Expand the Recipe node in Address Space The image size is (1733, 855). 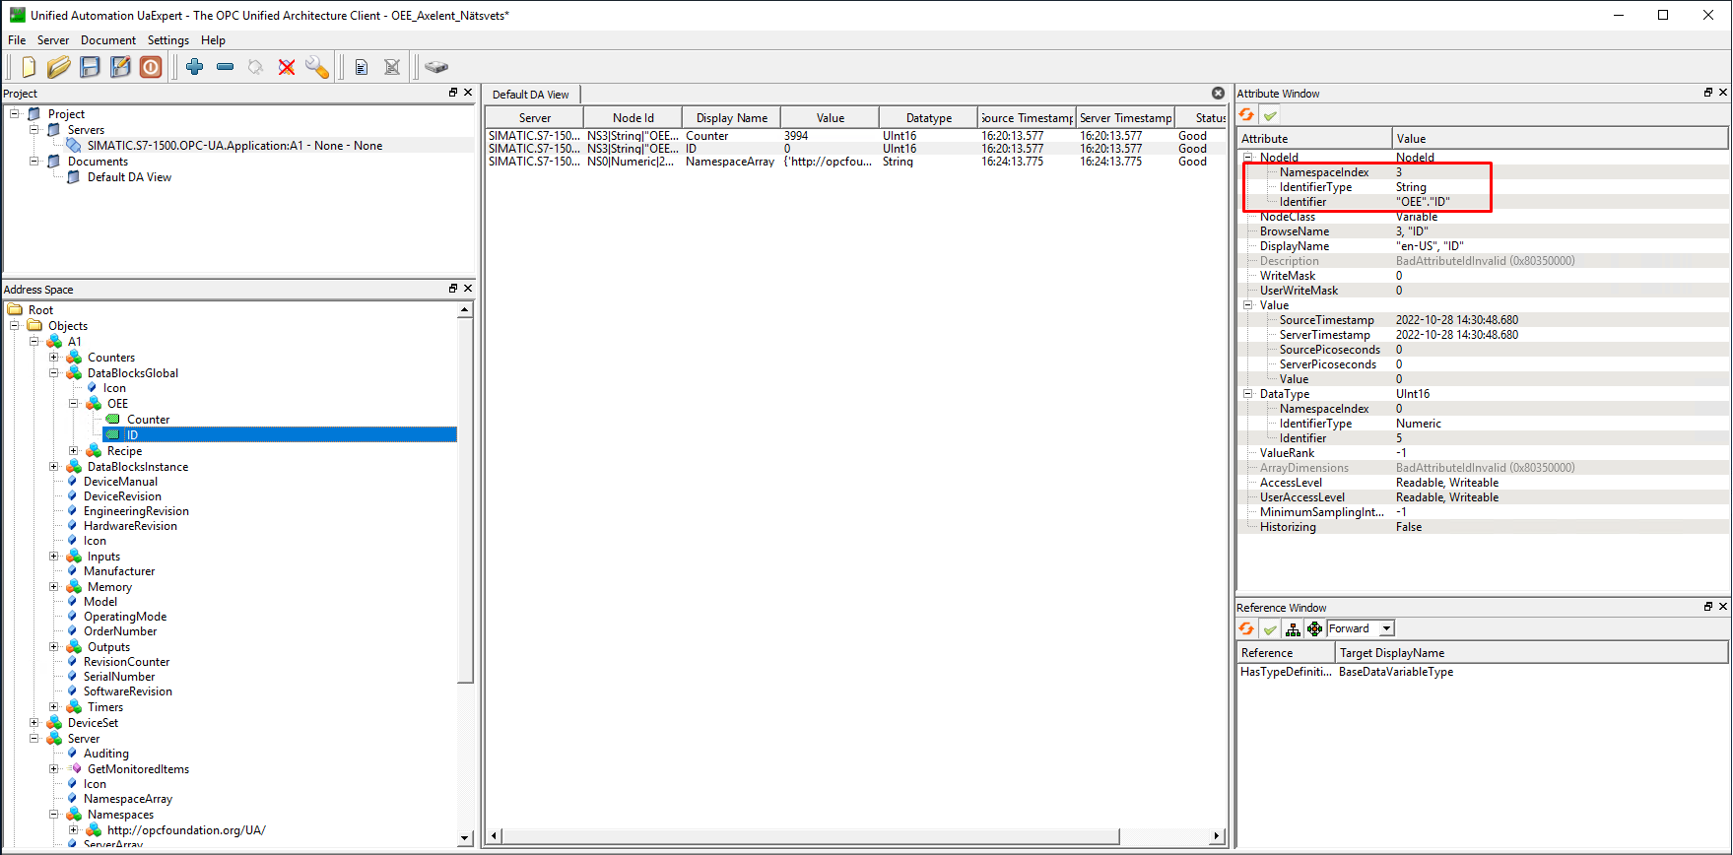coord(74,451)
